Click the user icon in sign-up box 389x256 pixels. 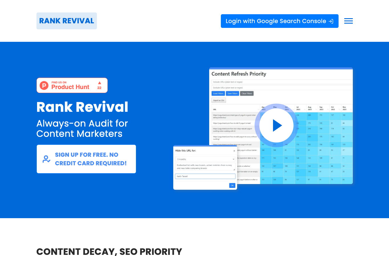[x=46, y=159]
